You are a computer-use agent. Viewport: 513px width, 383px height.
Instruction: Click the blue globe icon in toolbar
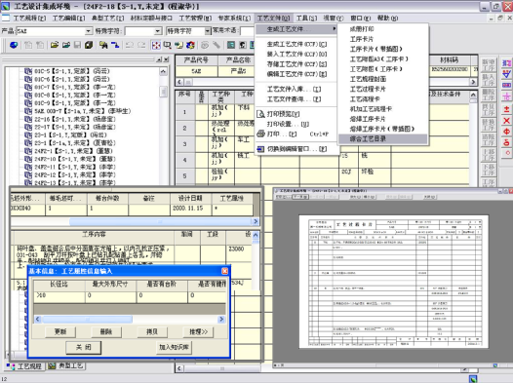(x=14, y=45)
